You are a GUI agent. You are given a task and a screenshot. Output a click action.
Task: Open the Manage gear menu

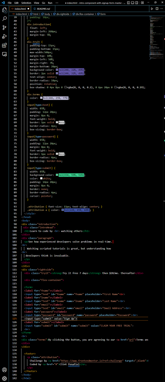[x=4, y=378]
